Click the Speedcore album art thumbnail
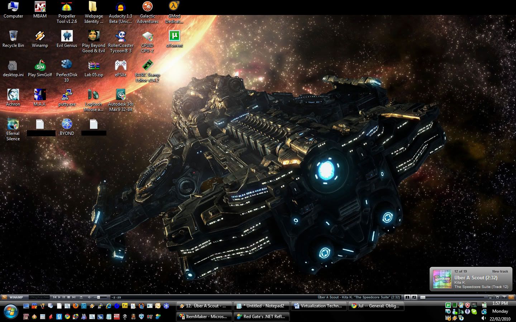The height and width of the screenshot is (322, 516). pos(442,279)
